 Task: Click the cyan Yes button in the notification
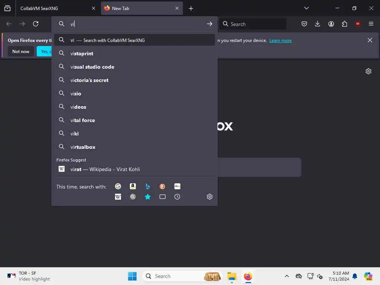(x=45, y=51)
